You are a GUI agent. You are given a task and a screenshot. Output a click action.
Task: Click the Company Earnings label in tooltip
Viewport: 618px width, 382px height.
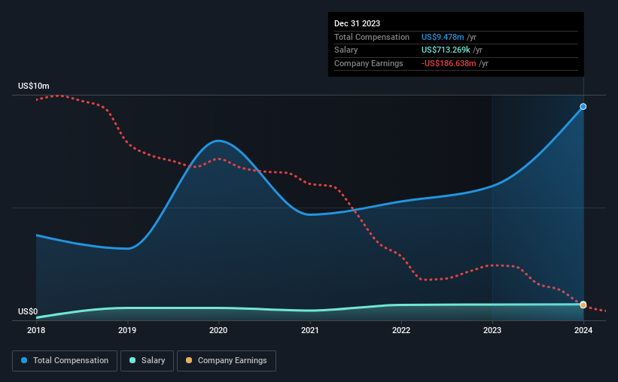click(369, 63)
